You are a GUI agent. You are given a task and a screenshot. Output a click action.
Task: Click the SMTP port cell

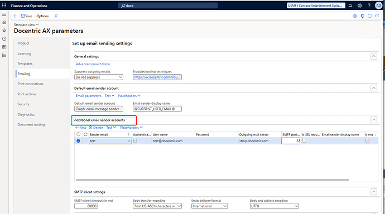[291, 141]
